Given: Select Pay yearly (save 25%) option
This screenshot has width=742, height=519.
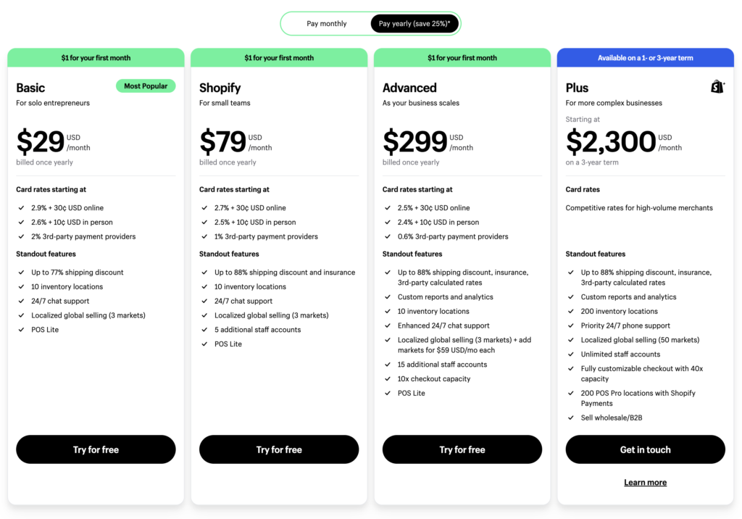Looking at the screenshot, I should coord(414,24).
